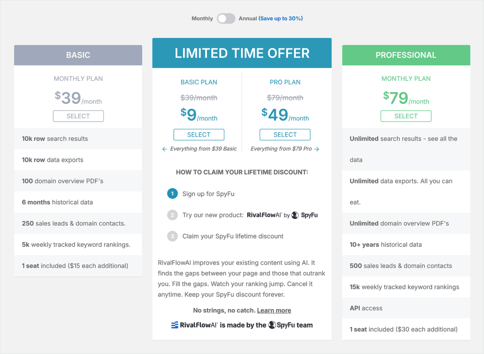Click the BASIC plan header
Image resolution: width=484 pixels, height=354 pixels.
coord(78,55)
